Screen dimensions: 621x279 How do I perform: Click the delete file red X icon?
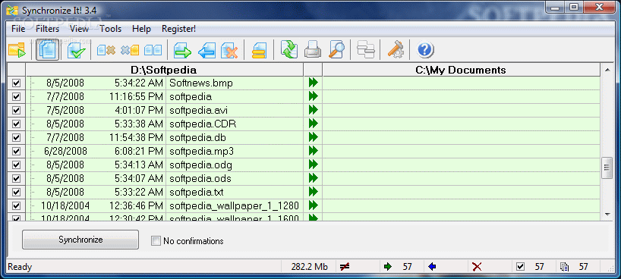click(x=229, y=50)
